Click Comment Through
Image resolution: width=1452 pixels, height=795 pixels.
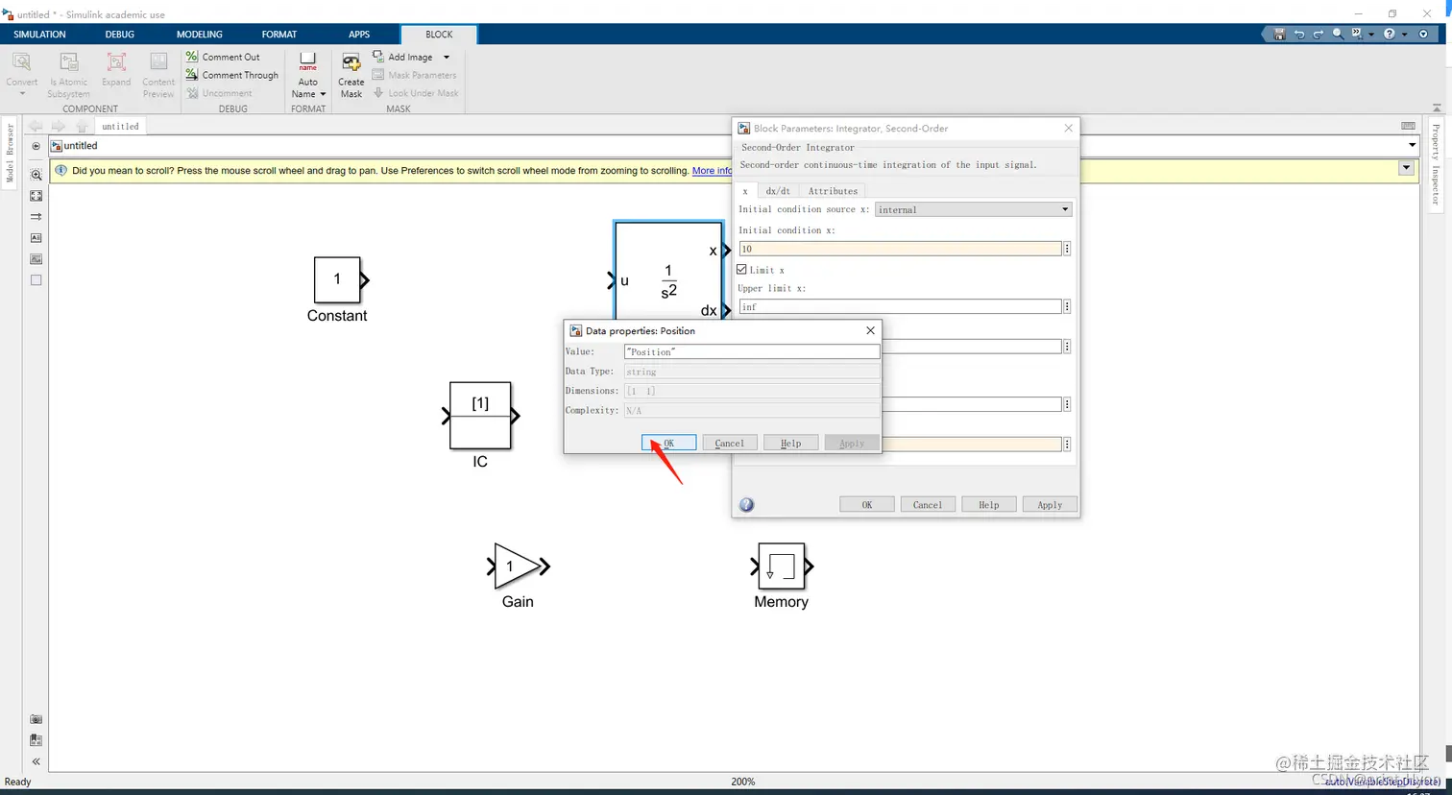(231, 75)
